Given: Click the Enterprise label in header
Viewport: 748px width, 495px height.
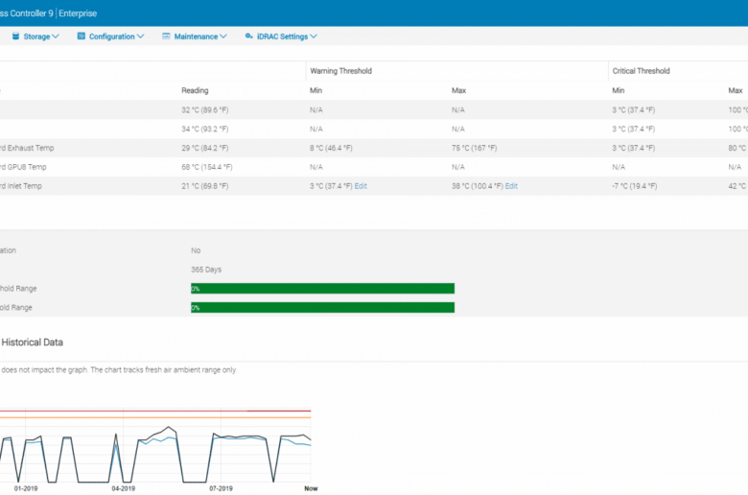Looking at the screenshot, I should click(78, 13).
